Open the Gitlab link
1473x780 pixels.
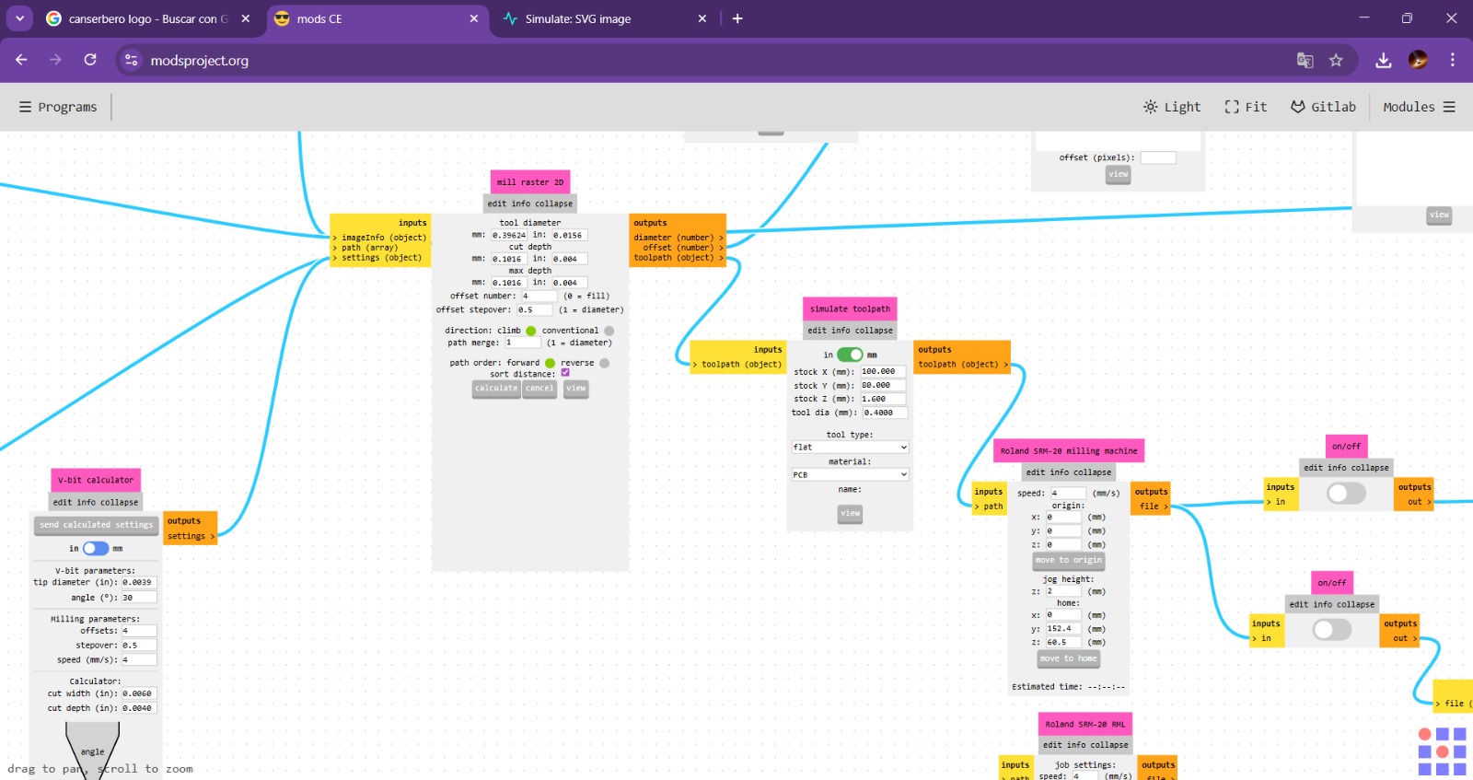pyautogui.click(x=1323, y=107)
